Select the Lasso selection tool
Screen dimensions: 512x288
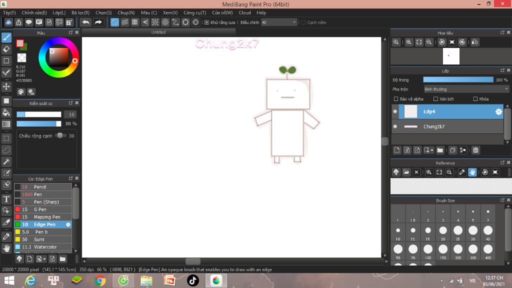[6, 150]
